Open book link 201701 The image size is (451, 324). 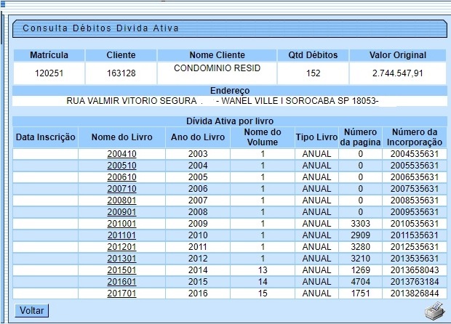point(121,293)
